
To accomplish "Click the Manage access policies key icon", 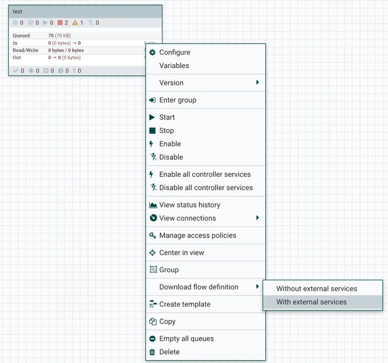I will coord(153,235).
